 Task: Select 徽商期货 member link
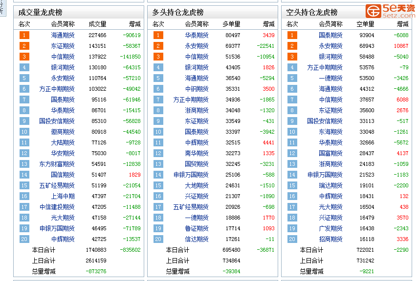coord(63,132)
